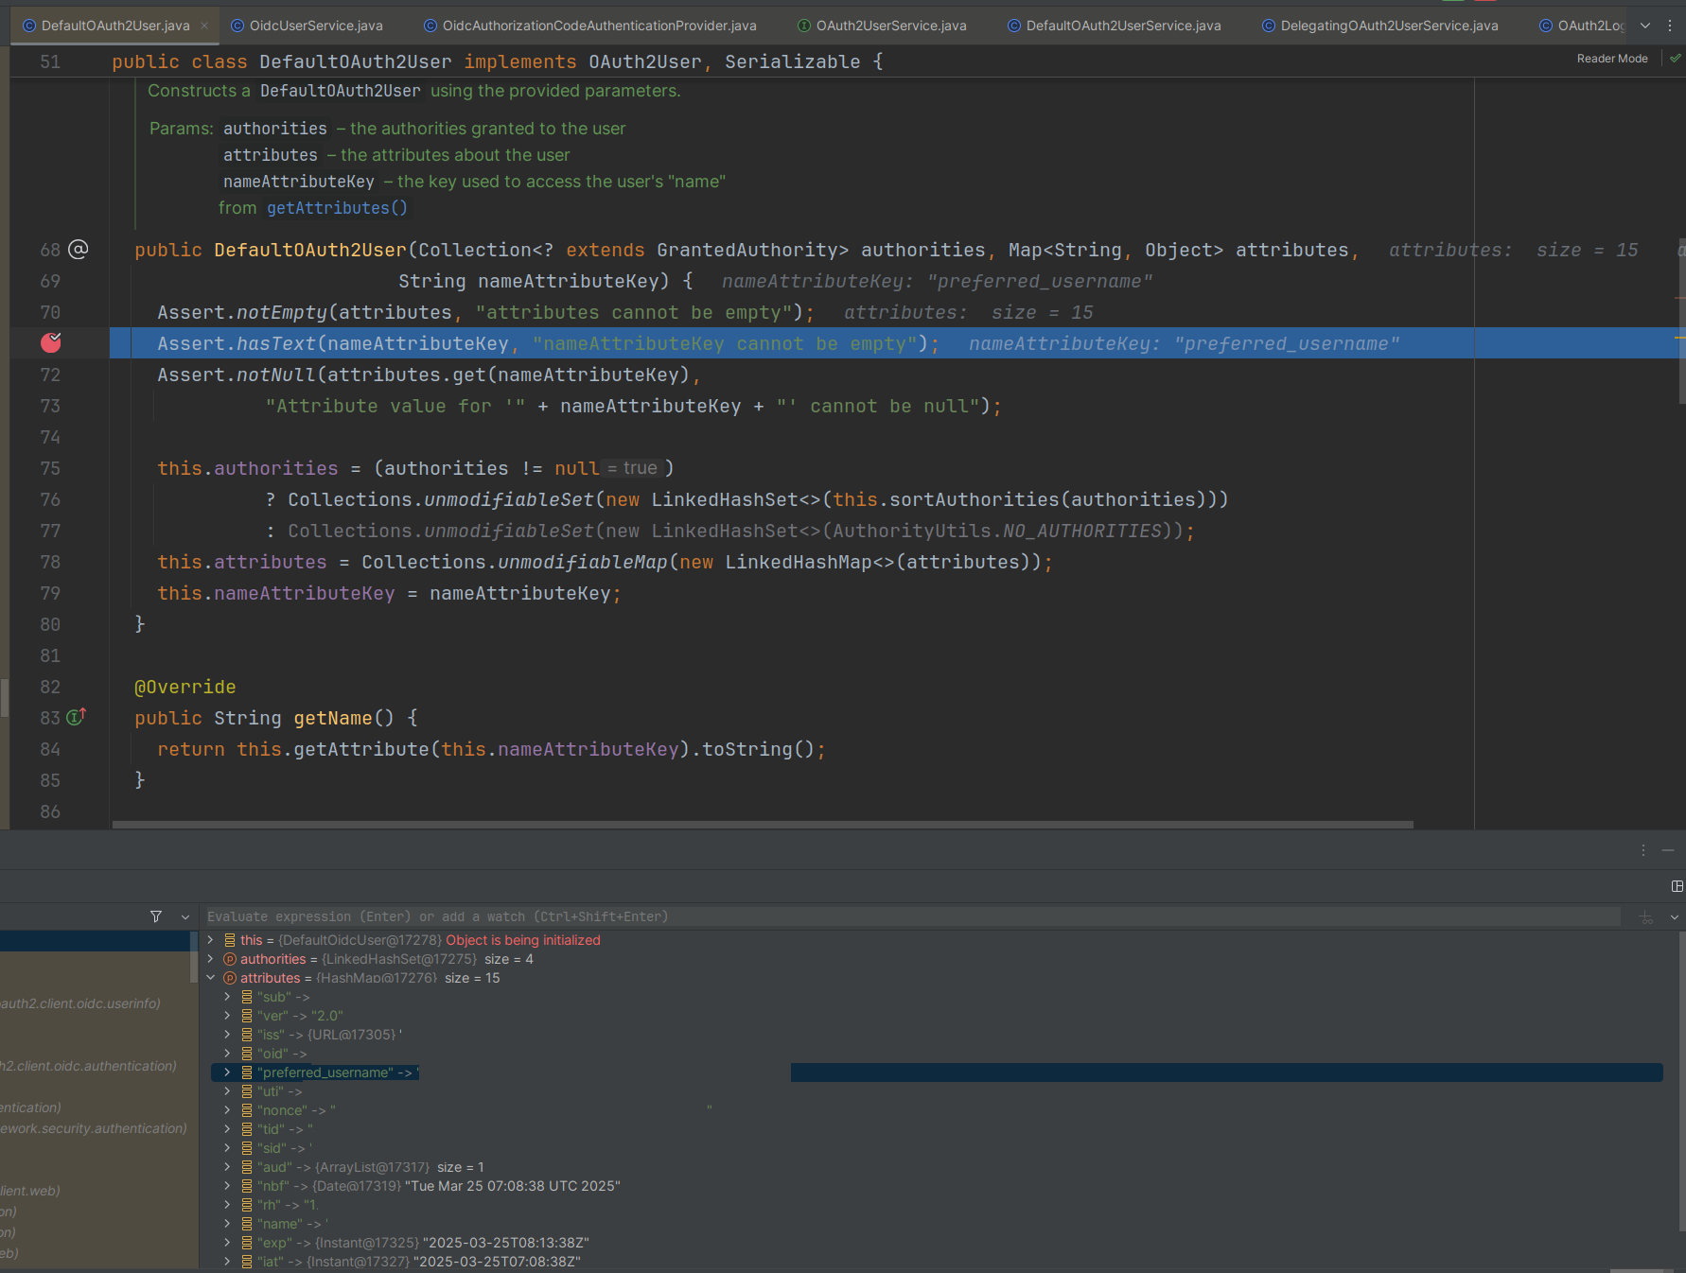Click the class icon on DelegatingOAuth2UserService.java tab
Screen dimensions: 1686x1273
1269,26
